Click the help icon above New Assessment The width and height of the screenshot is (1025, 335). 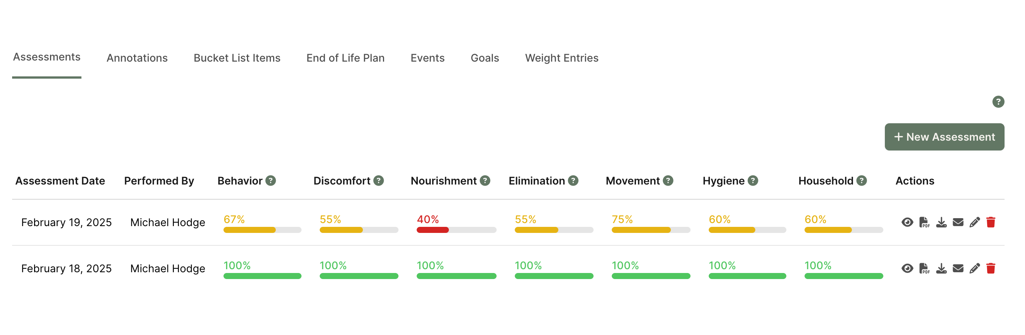tap(998, 102)
